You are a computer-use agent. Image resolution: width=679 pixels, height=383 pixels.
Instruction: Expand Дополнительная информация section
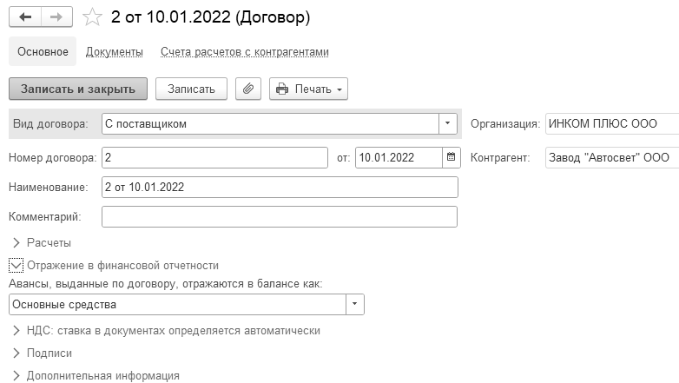[17, 375]
